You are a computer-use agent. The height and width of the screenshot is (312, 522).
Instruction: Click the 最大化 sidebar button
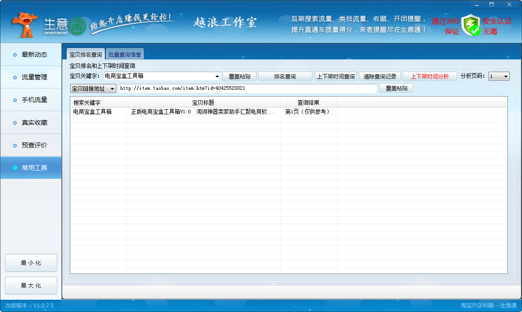tap(31, 285)
